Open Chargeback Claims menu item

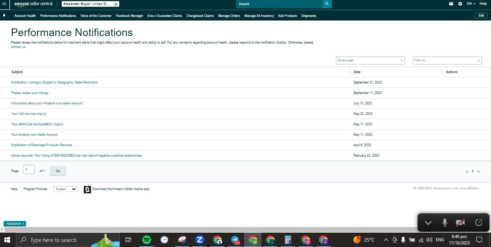(x=200, y=16)
